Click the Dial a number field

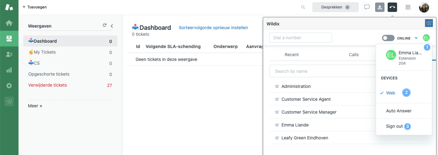pyautogui.click(x=300, y=38)
